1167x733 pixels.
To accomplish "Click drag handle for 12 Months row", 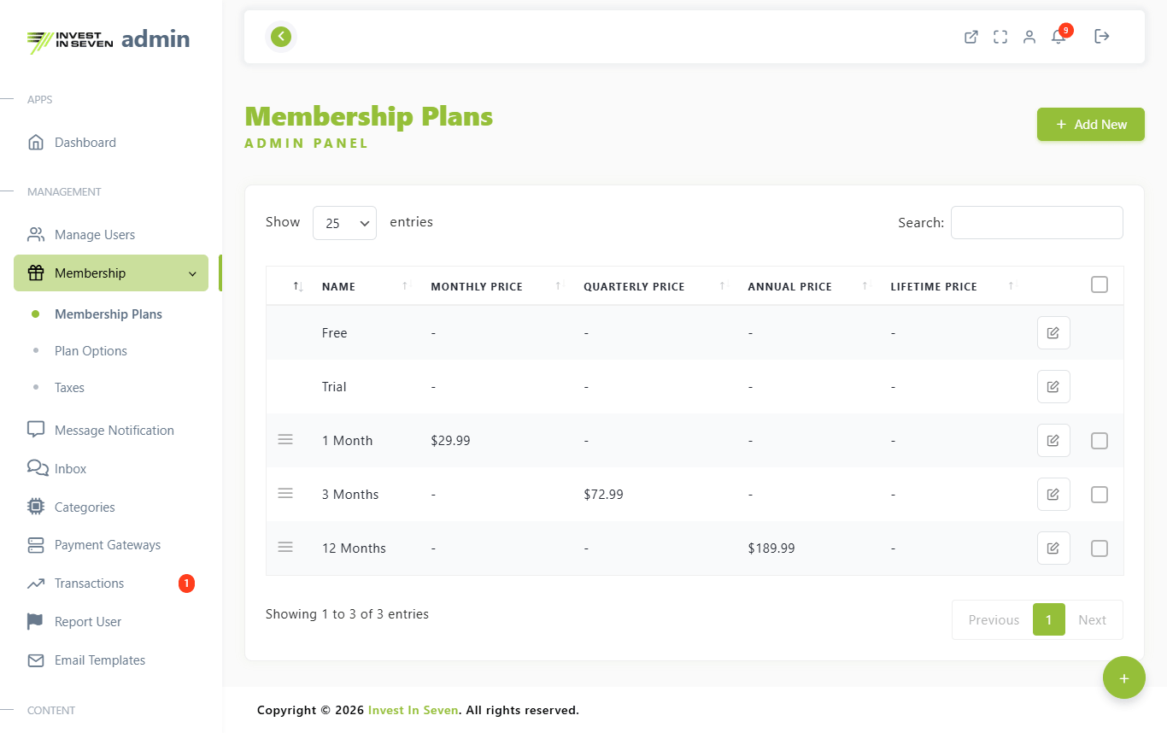I will tap(285, 547).
